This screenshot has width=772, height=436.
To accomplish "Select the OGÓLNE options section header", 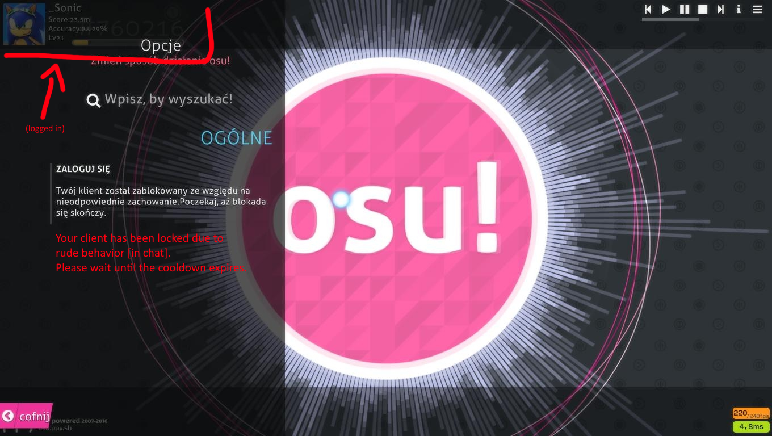I will (237, 137).
